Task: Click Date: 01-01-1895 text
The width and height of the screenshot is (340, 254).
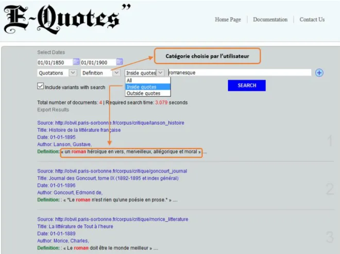Action: (56, 137)
